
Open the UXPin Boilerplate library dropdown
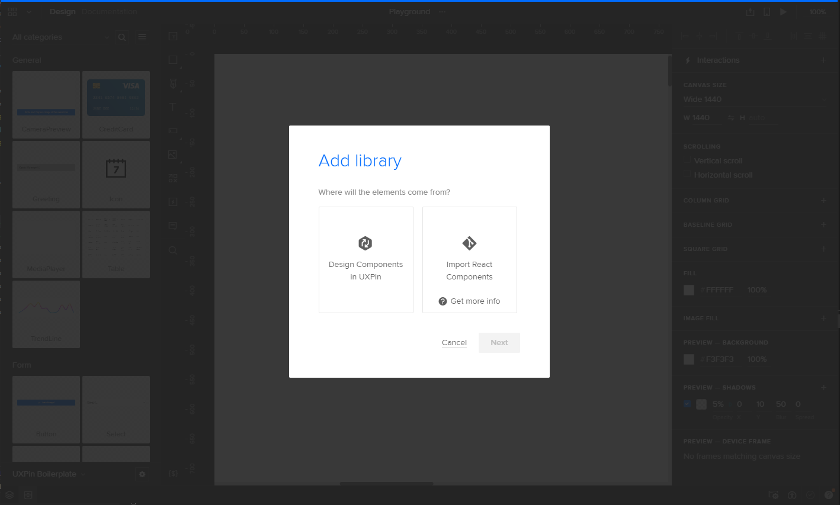49,474
